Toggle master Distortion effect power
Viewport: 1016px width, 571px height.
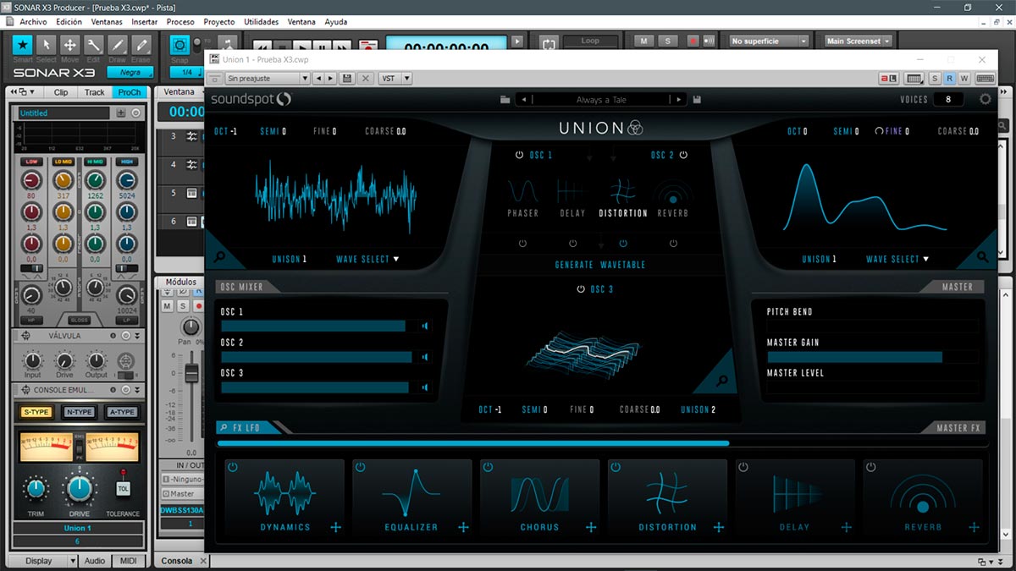point(616,467)
